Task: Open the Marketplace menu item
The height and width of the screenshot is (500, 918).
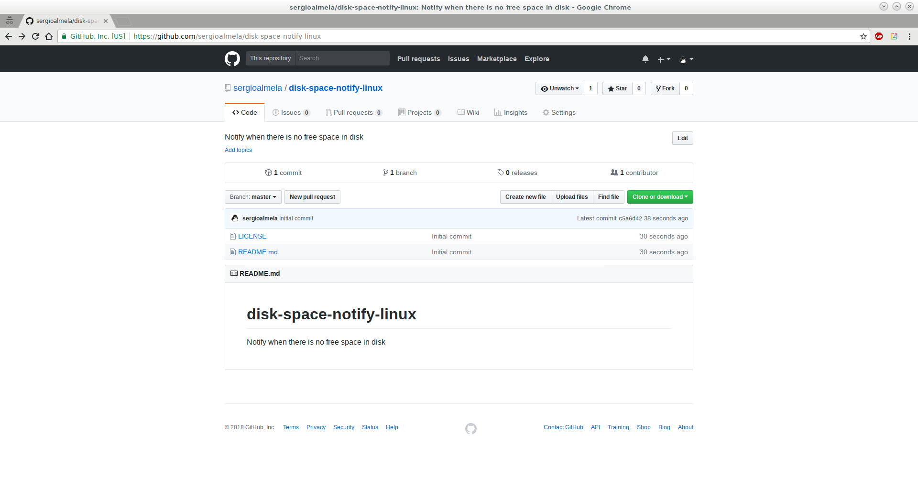Action: pyautogui.click(x=496, y=58)
